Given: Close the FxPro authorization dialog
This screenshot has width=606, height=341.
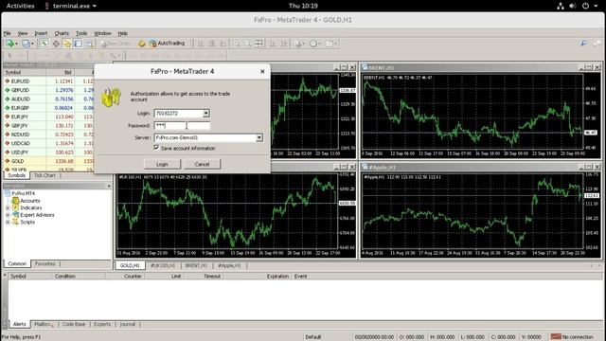Looking at the screenshot, I should (262, 72).
